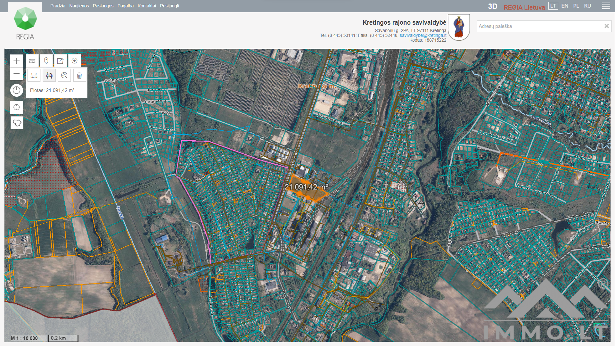Click the 21 091,42 m² label on map
Screen dimensions: 615x346
(306, 187)
